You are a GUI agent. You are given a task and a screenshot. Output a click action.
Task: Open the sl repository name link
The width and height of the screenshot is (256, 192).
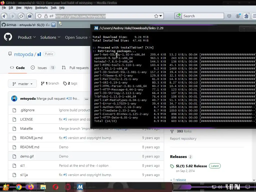39,54
